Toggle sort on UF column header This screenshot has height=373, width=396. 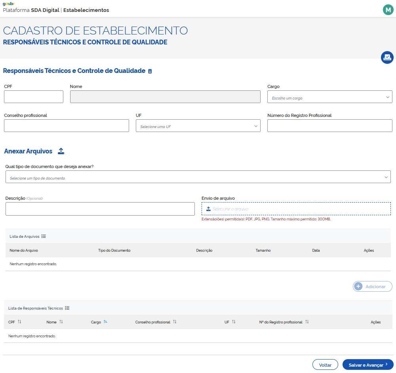(234, 322)
